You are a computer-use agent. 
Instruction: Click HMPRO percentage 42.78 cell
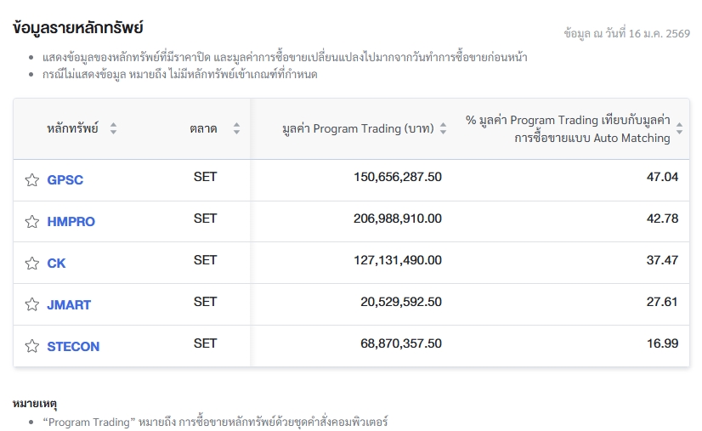point(662,218)
